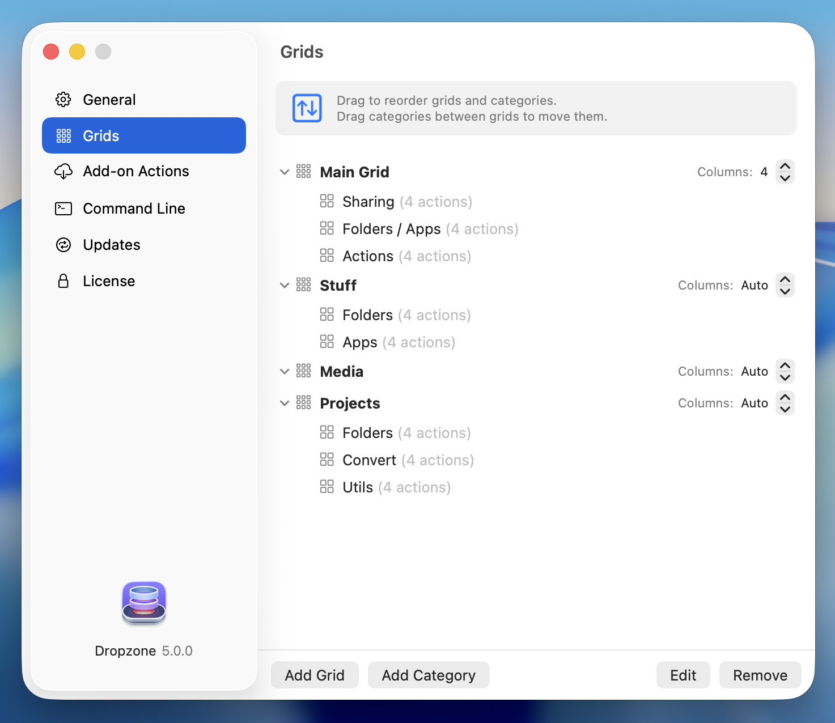835x723 pixels.
Task: Click the Add Category button
Action: pos(429,675)
